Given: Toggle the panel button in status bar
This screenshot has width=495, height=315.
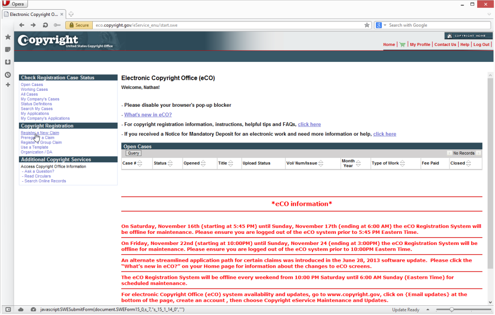Looking at the screenshot, I should [x=8, y=310].
